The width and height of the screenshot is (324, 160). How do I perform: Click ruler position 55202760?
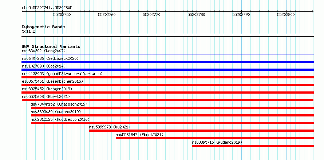[x=107, y=15]
